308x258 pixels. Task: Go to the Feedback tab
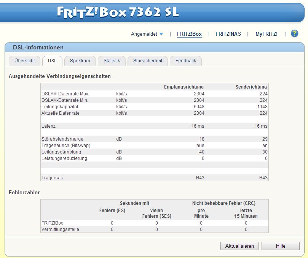click(186, 61)
